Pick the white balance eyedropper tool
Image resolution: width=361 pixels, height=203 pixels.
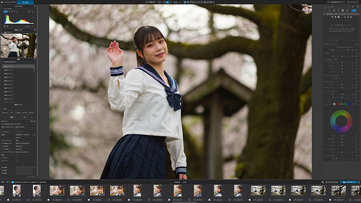[x=190, y=2]
